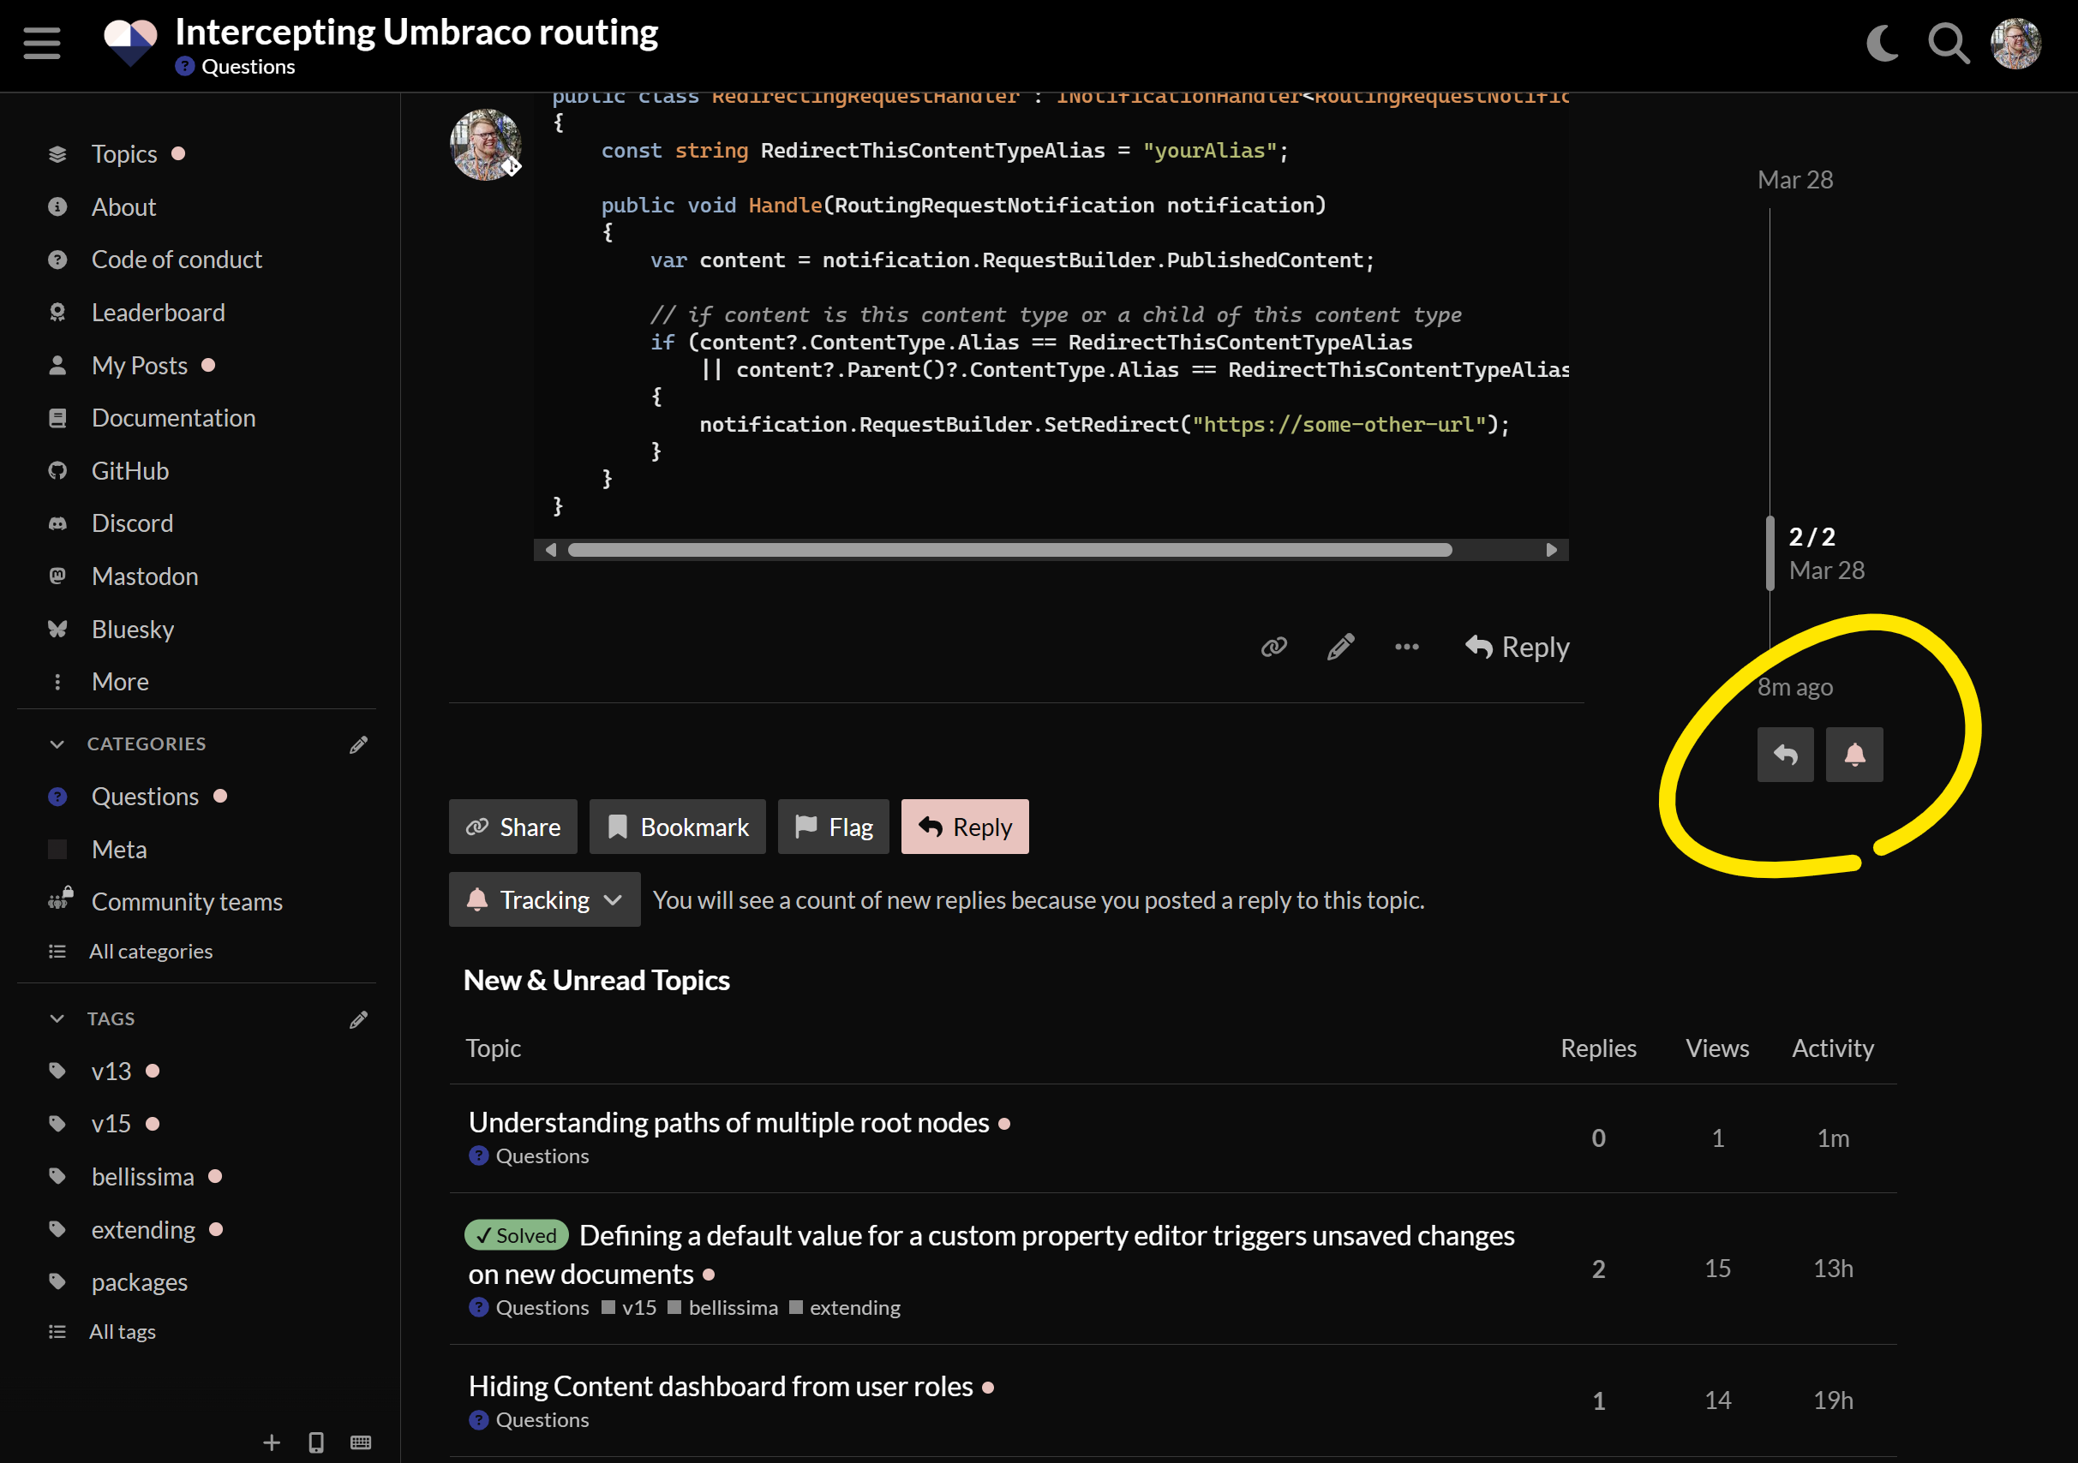This screenshot has height=1463, width=2078.
Task: Toggle dark mode moon icon
Action: tap(1883, 43)
